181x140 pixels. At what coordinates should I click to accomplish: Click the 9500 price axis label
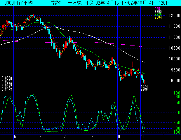click(175, 70)
